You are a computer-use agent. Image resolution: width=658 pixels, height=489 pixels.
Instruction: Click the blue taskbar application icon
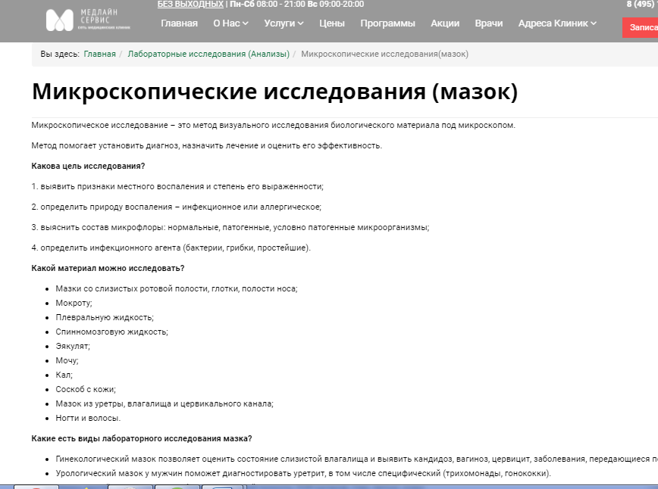pyautogui.click(x=221, y=486)
